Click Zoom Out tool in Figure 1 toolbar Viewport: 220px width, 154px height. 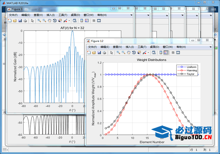[44, 21]
